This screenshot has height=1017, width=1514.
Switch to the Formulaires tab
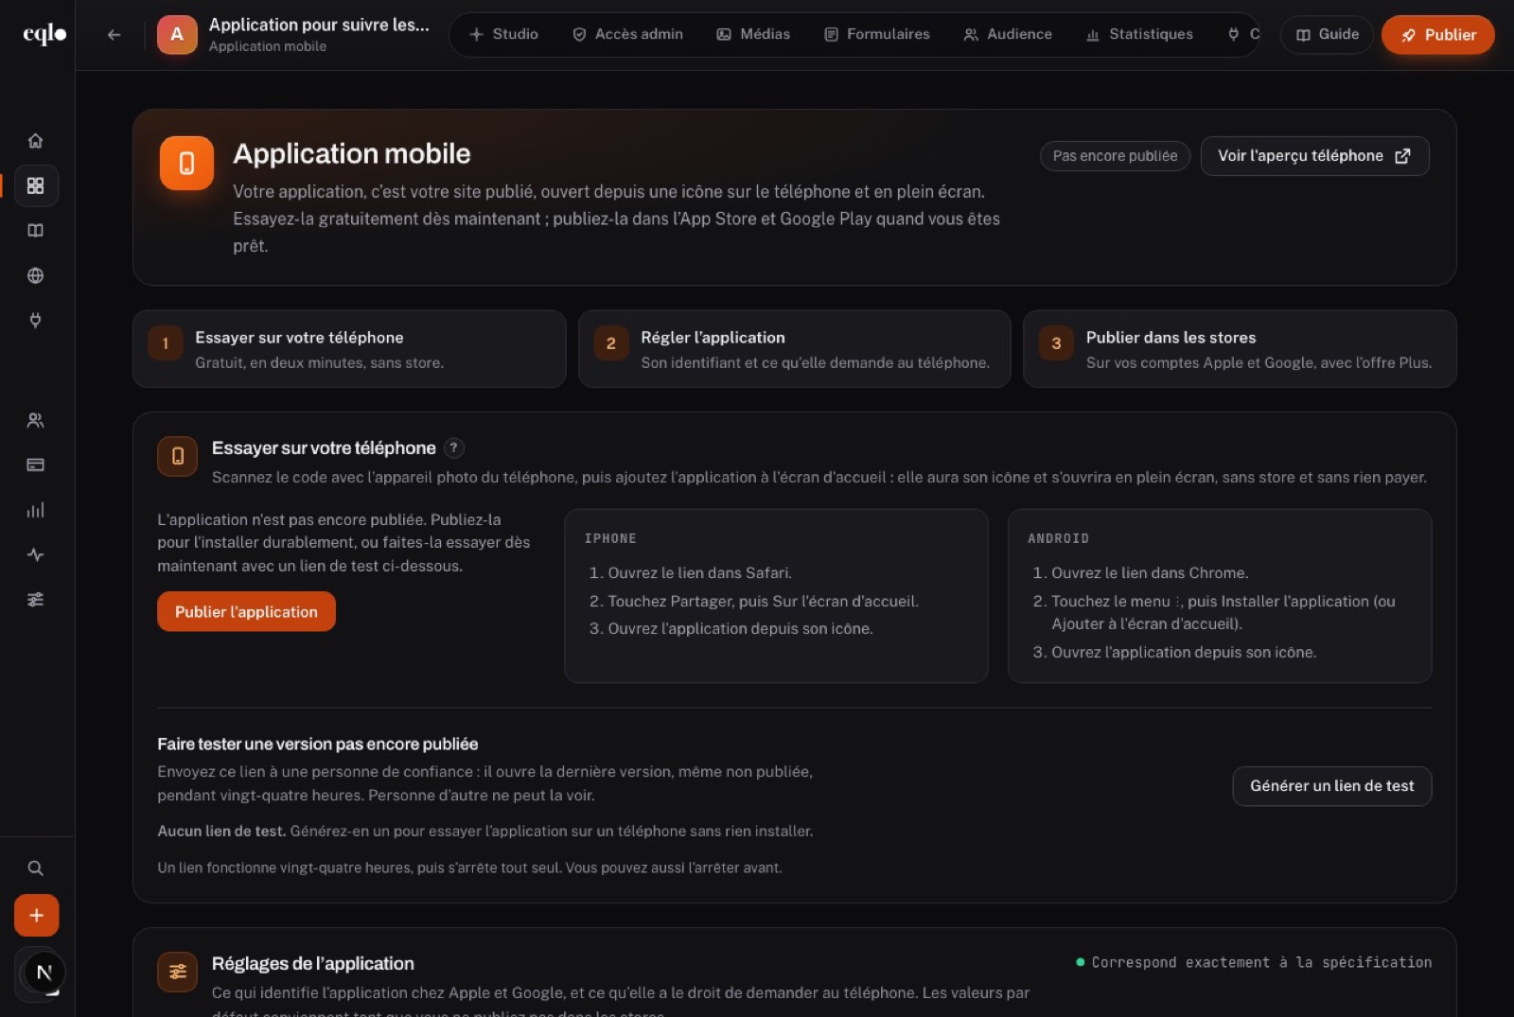(x=877, y=35)
